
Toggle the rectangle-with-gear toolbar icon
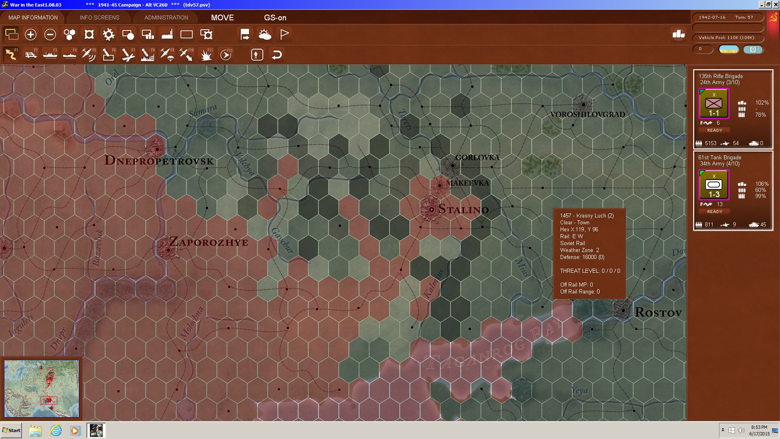point(206,35)
